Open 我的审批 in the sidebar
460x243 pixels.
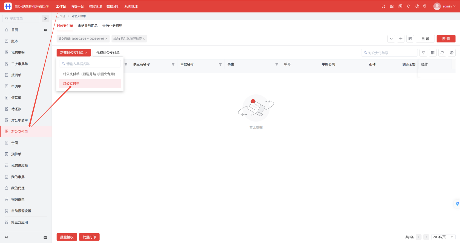click(18, 177)
